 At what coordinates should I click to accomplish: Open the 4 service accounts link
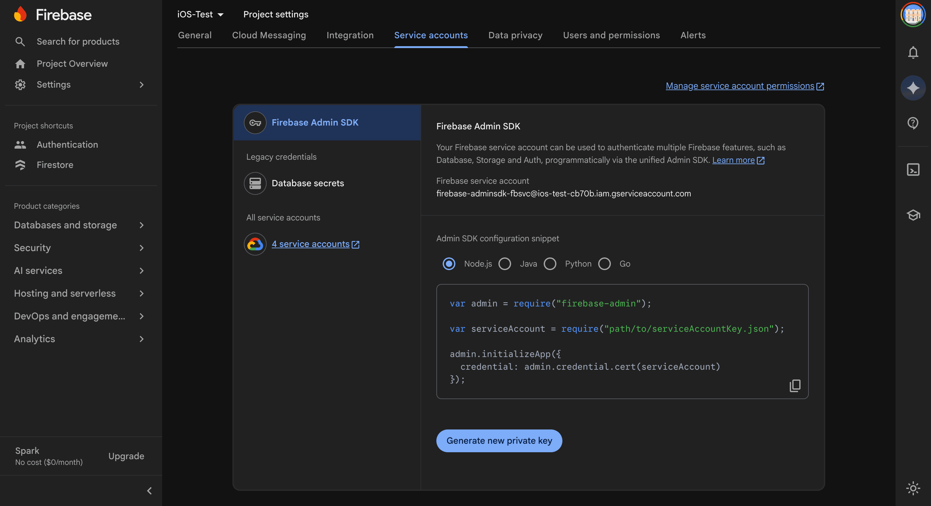click(x=310, y=244)
